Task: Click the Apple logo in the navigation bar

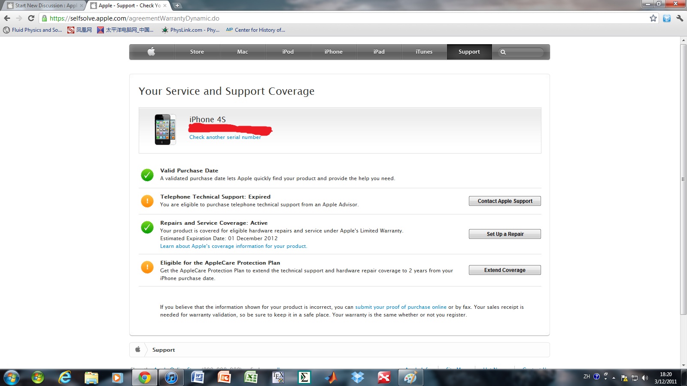Action: (151, 52)
